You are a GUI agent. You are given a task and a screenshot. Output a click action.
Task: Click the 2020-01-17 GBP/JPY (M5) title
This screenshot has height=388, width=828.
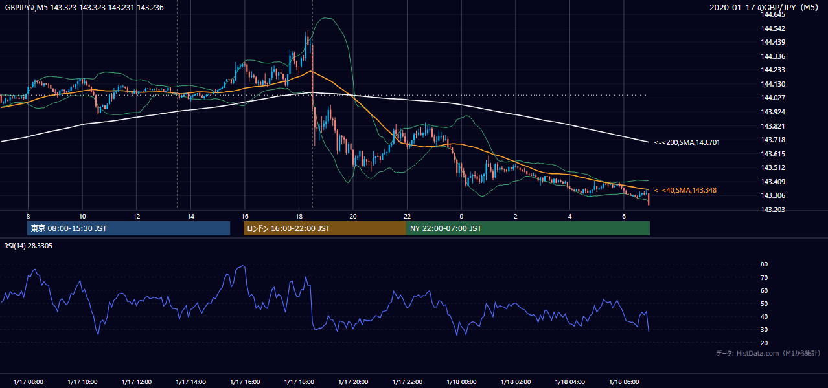[x=765, y=8]
